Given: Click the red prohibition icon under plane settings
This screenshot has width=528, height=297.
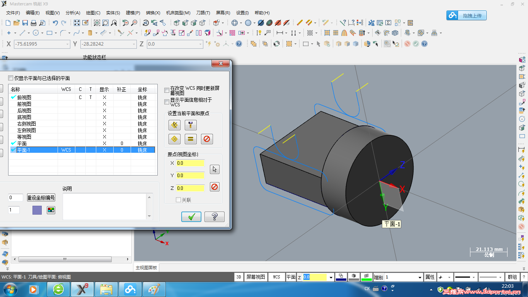Looking at the screenshot, I should point(207,139).
